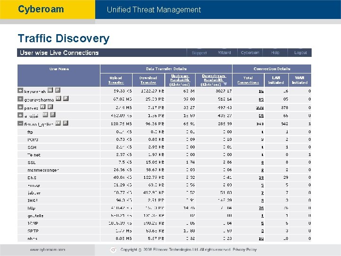The width and height of the screenshot is (341, 256).
Task: Click the logo icon beside the copyright text
Action: click(113, 250)
